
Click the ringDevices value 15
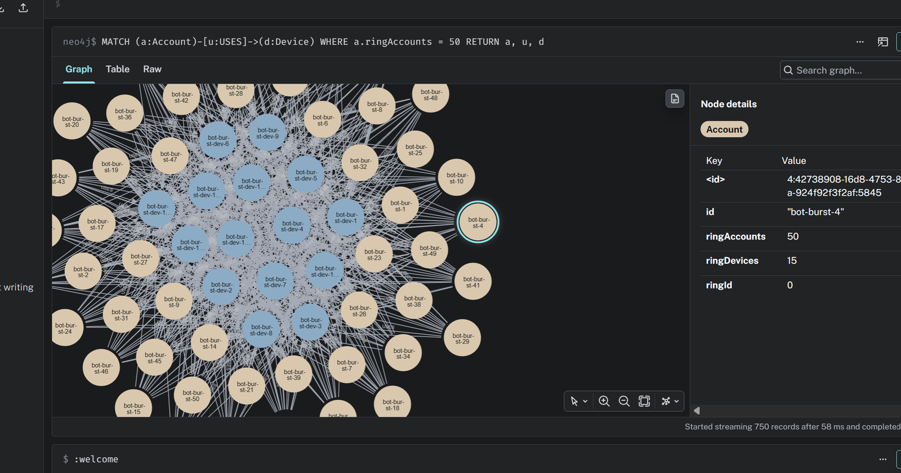[792, 260]
